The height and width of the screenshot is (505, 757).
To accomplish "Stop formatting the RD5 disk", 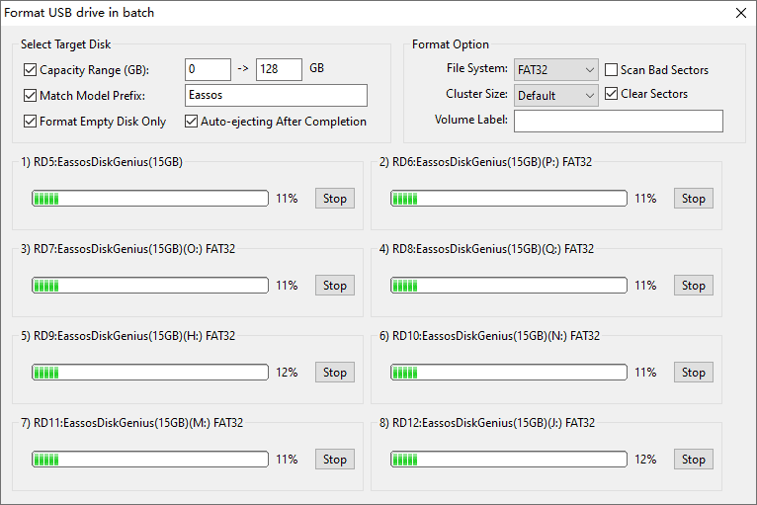I will tap(335, 199).
